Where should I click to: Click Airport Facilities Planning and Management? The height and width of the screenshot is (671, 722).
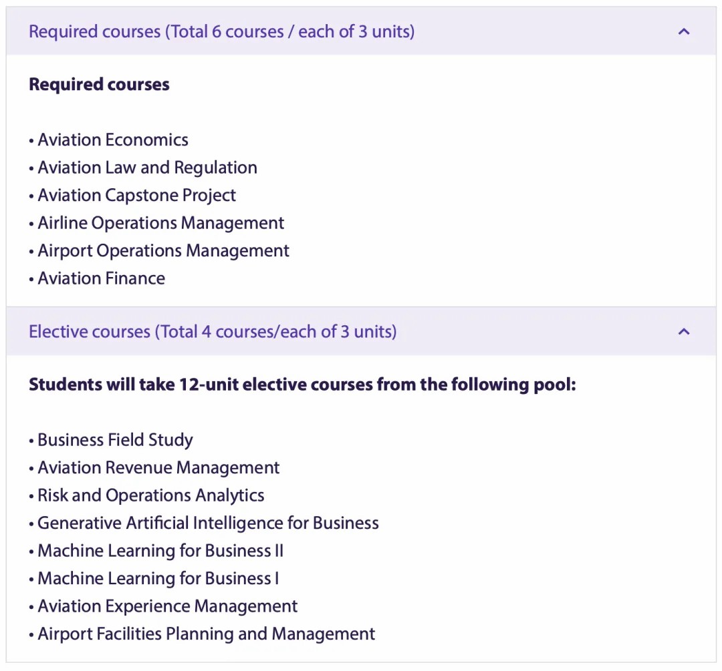tap(206, 634)
